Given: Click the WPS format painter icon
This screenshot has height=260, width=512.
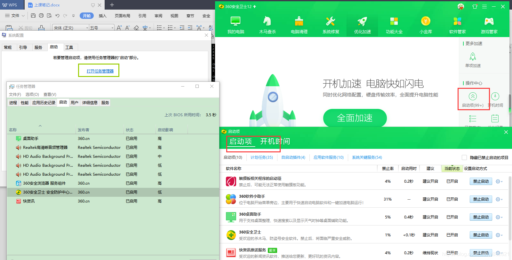Looking at the screenshot, I should (42, 28).
